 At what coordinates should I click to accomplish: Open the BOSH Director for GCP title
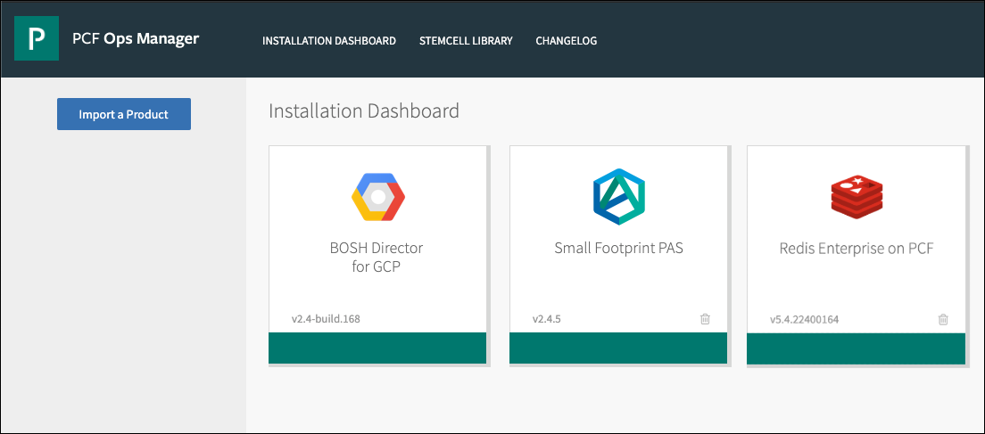click(x=377, y=257)
